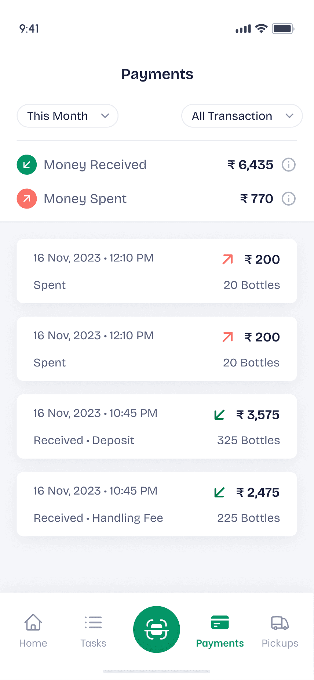Tap the Home house icon
314x680 pixels.
coord(33,622)
